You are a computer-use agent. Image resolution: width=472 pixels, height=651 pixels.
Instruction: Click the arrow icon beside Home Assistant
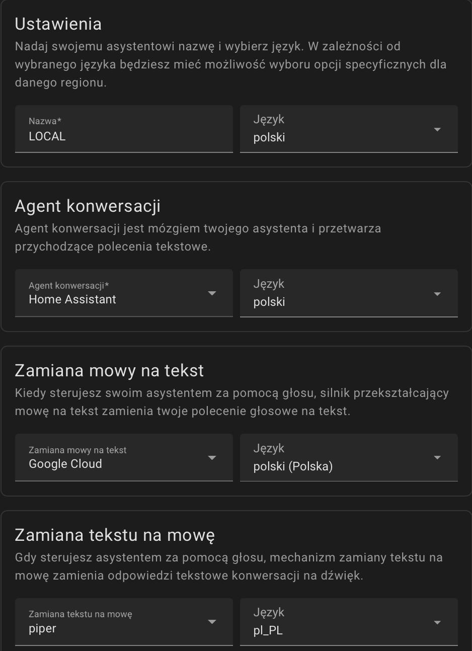pos(212,293)
